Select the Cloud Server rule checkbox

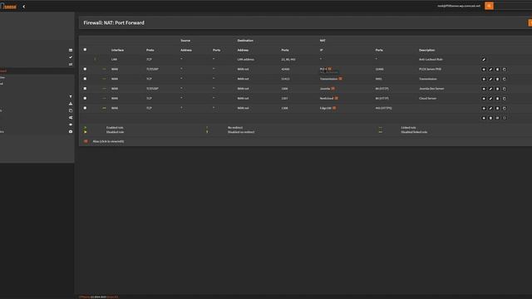pyautogui.click(x=85, y=98)
